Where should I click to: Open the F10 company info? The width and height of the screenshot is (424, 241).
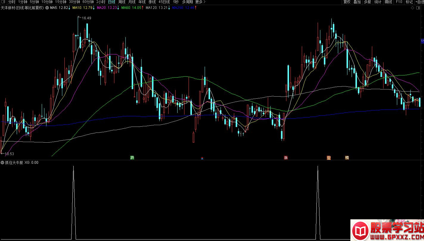[x=399, y=2]
